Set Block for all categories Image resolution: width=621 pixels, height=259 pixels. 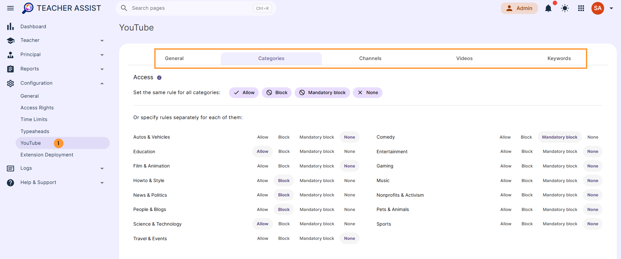coord(277,92)
